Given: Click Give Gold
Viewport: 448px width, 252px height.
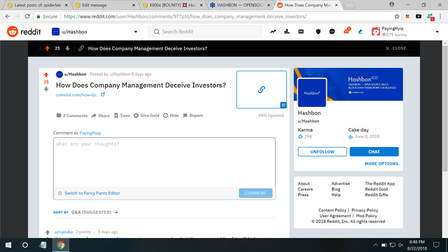Looking at the screenshot, I should (146, 115).
